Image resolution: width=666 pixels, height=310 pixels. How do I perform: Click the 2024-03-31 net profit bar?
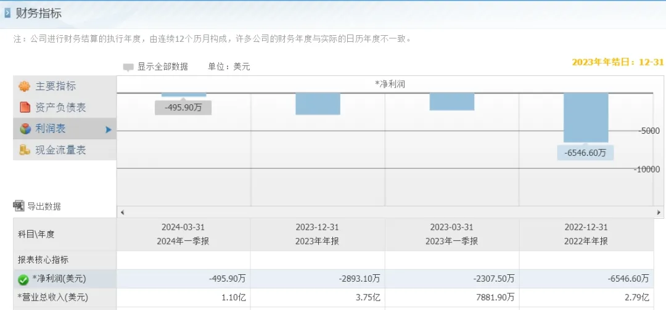tap(184, 95)
